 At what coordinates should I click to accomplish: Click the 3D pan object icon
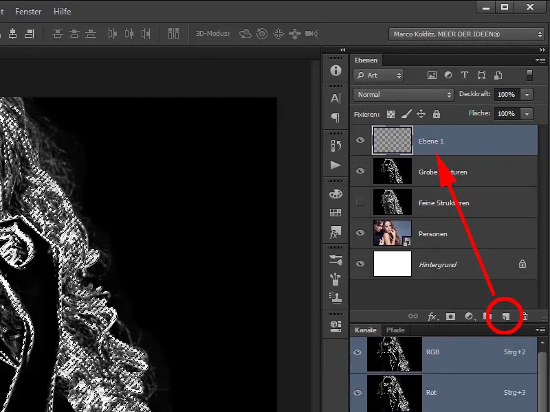point(278,34)
